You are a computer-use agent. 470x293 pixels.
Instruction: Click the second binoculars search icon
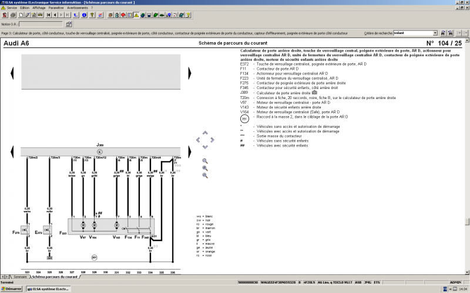coord(450,33)
